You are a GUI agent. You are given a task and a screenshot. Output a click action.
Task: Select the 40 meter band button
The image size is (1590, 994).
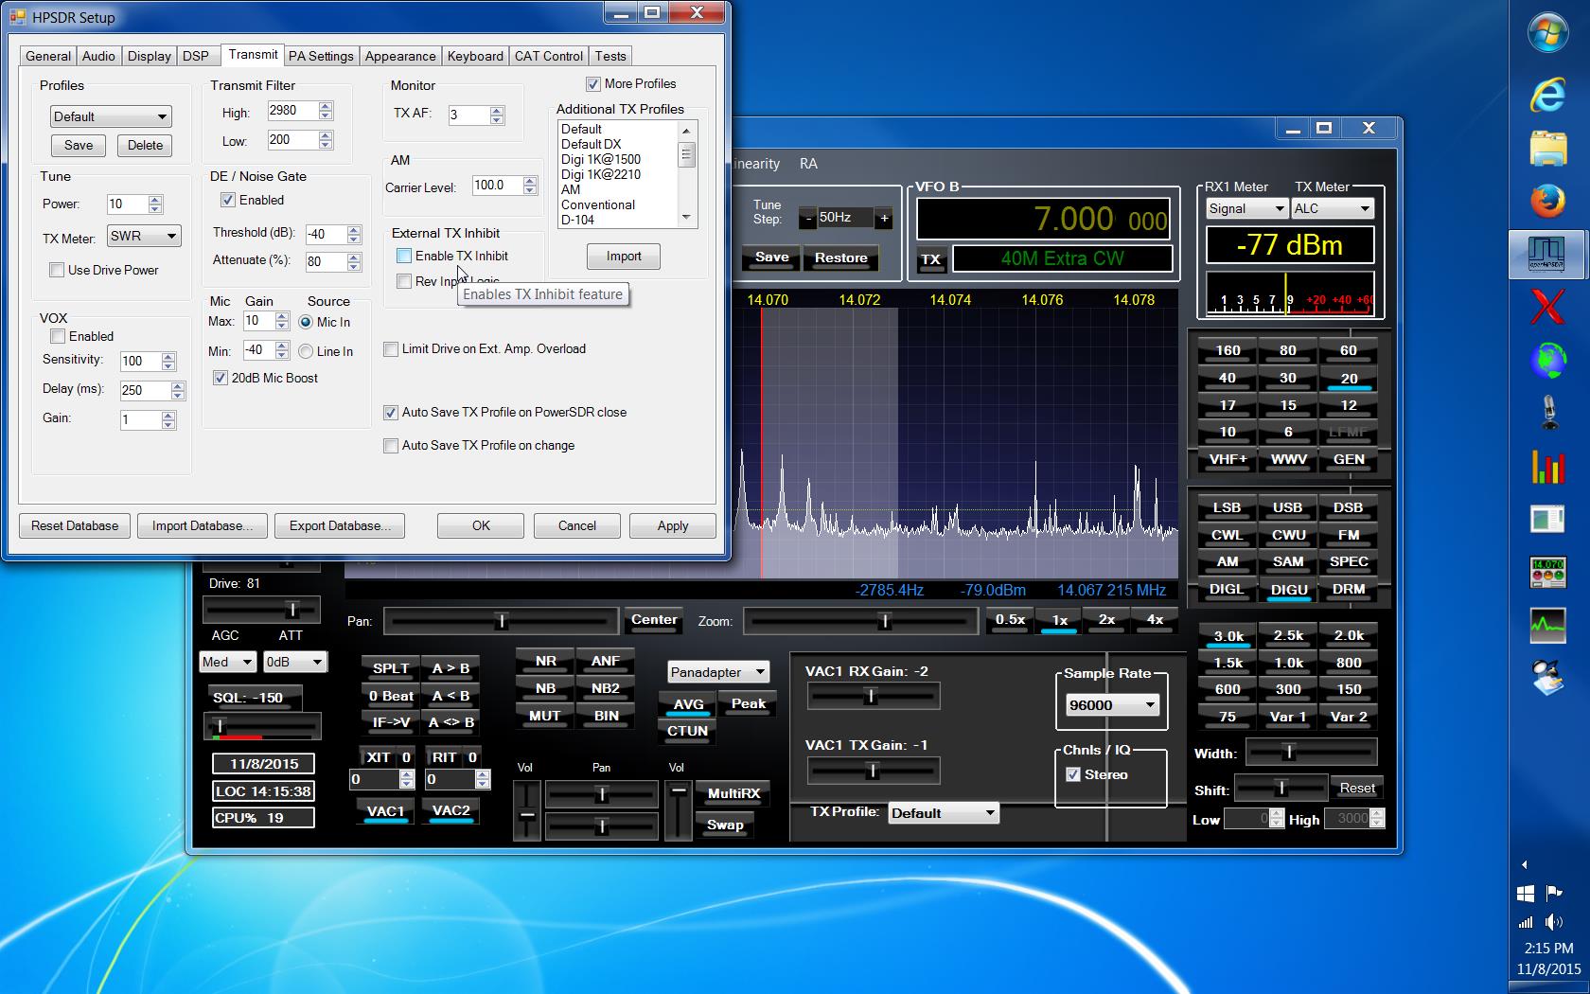point(1228,378)
